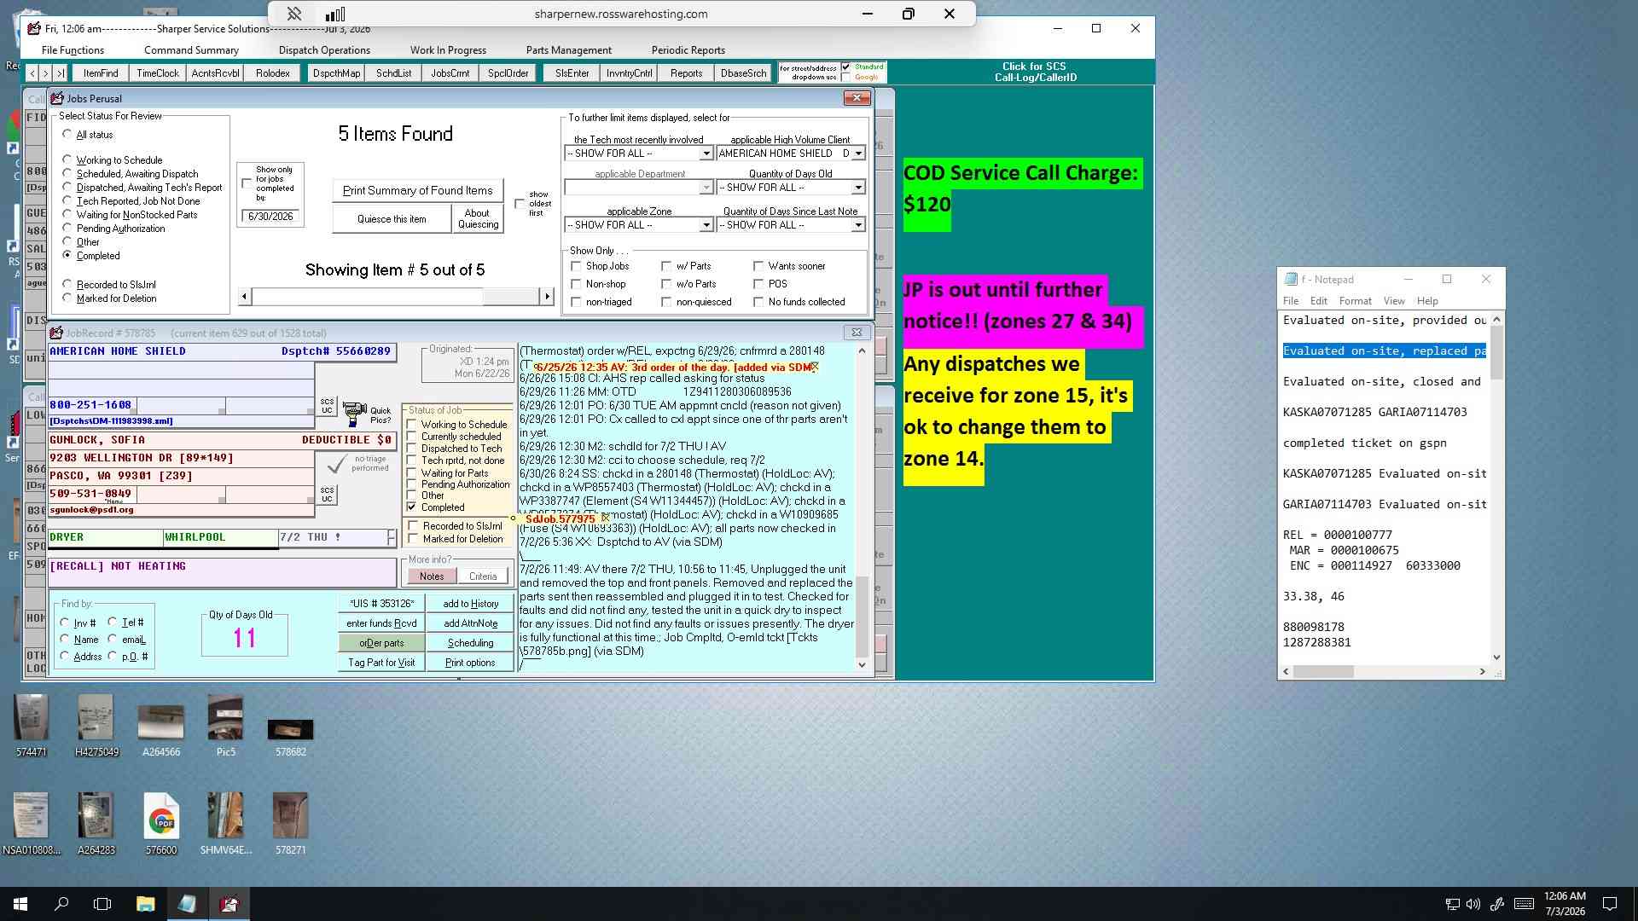Click the pin icon in the remote session bar
1638x921 pixels.
(x=294, y=14)
